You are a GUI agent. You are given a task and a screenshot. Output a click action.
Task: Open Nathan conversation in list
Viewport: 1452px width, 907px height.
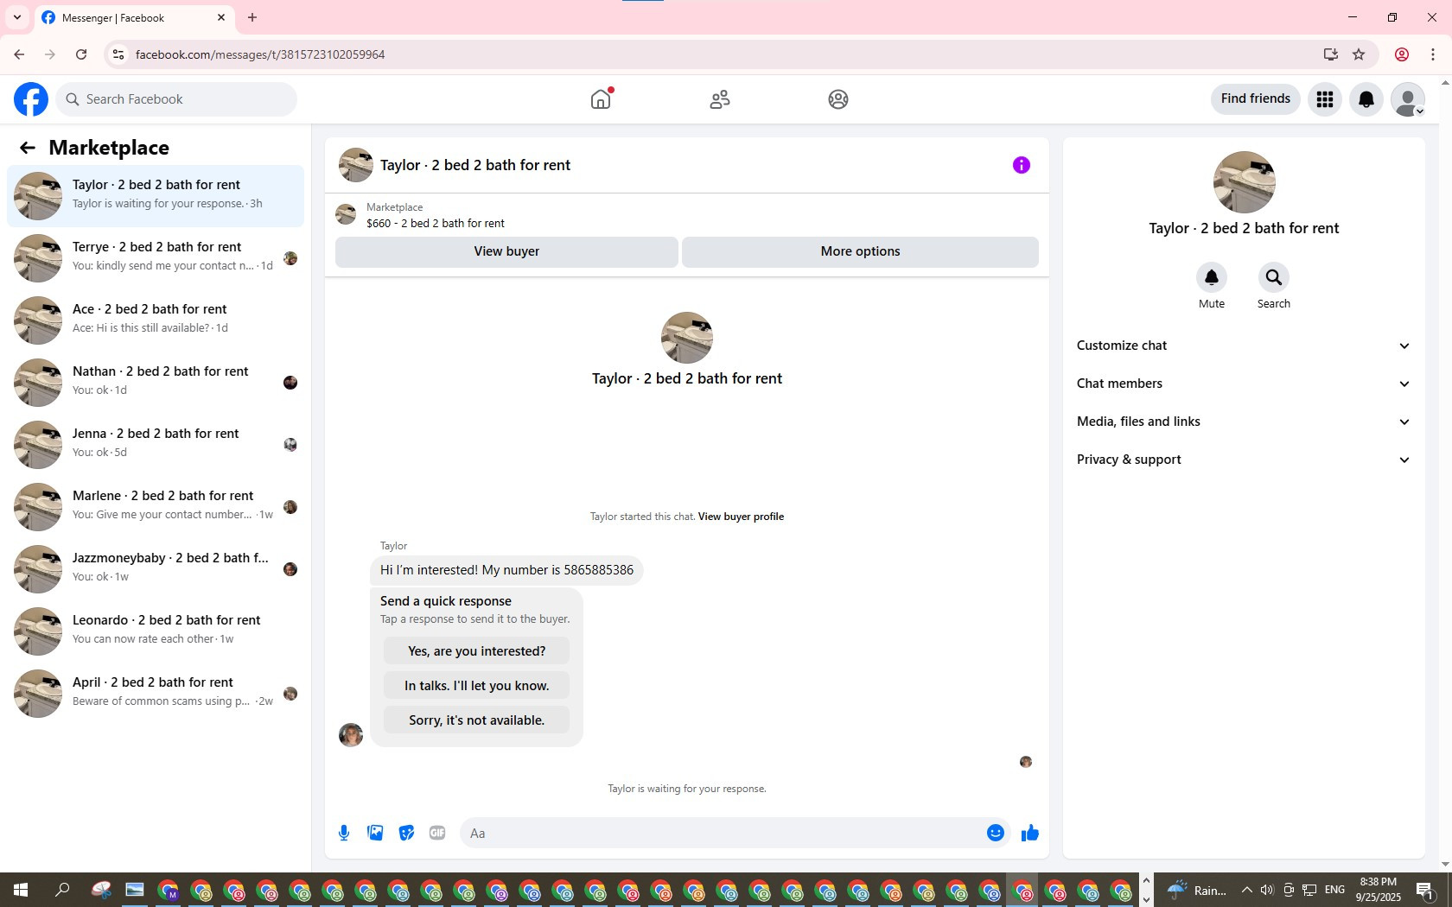tap(156, 383)
